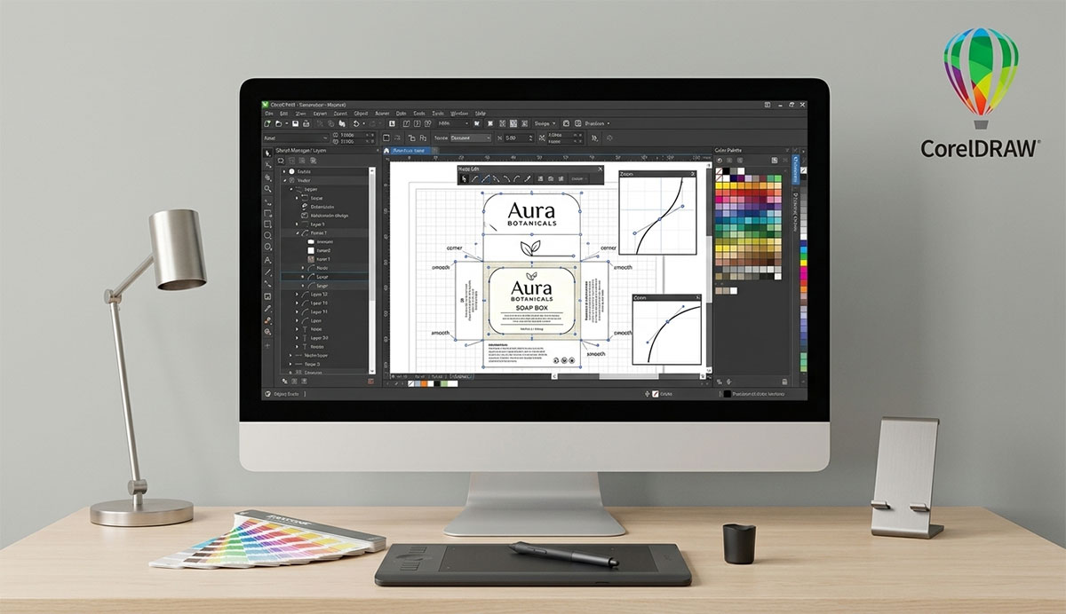The width and height of the screenshot is (1066, 614).
Task: Click the CorelDRAW app icon in title bar
Action: [266, 105]
